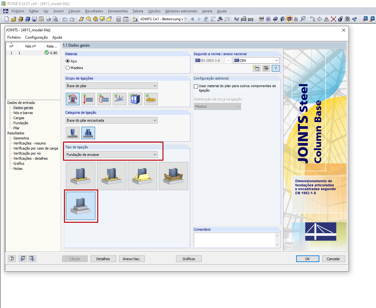Click the Undo arrow icon

coord(65,19)
